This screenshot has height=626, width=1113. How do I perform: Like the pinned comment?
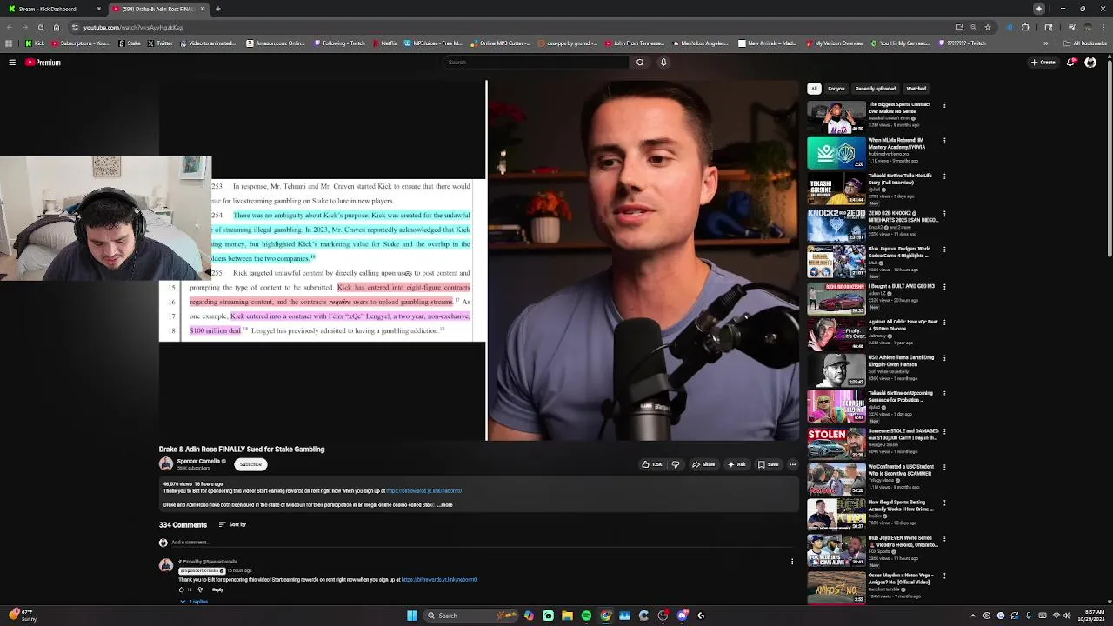click(x=182, y=590)
